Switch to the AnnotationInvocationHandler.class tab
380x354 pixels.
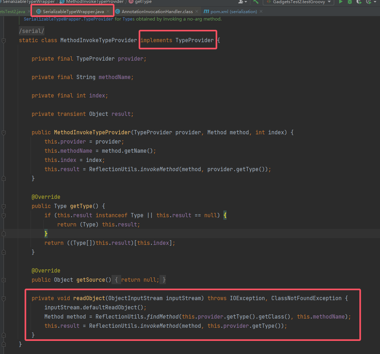(157, 12)
